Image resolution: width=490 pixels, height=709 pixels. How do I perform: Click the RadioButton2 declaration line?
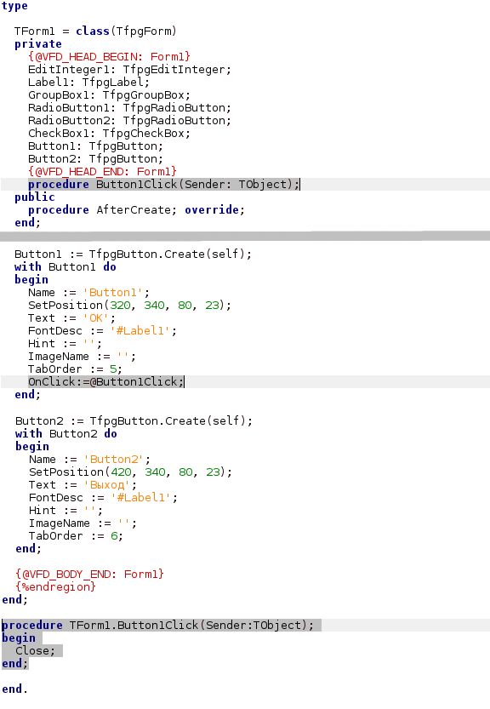click(130, 120)
